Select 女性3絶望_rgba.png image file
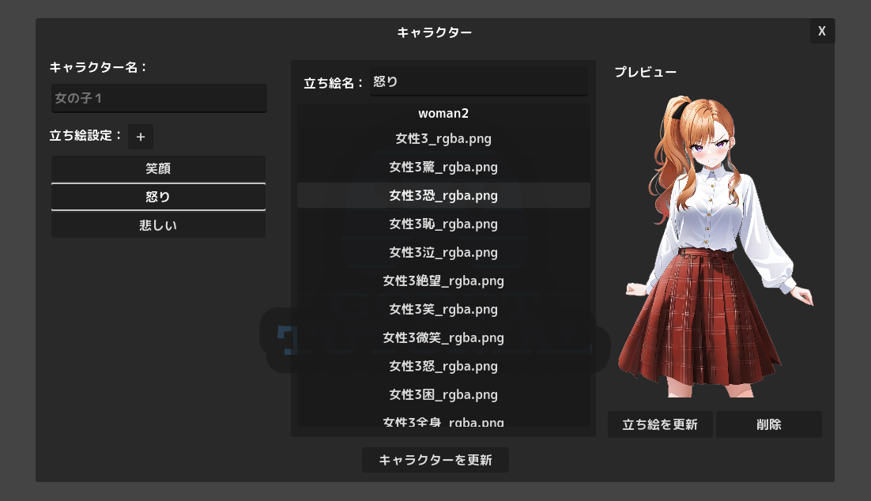 coord(443,281)
